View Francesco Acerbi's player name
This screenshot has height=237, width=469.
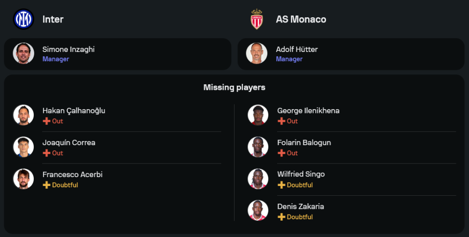coord(73,175)
